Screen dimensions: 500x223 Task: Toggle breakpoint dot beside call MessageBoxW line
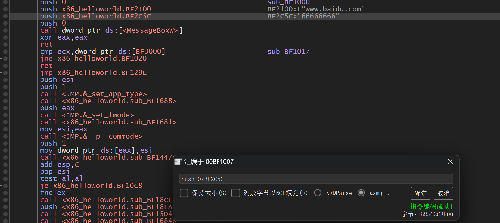[x=5, y=30]
